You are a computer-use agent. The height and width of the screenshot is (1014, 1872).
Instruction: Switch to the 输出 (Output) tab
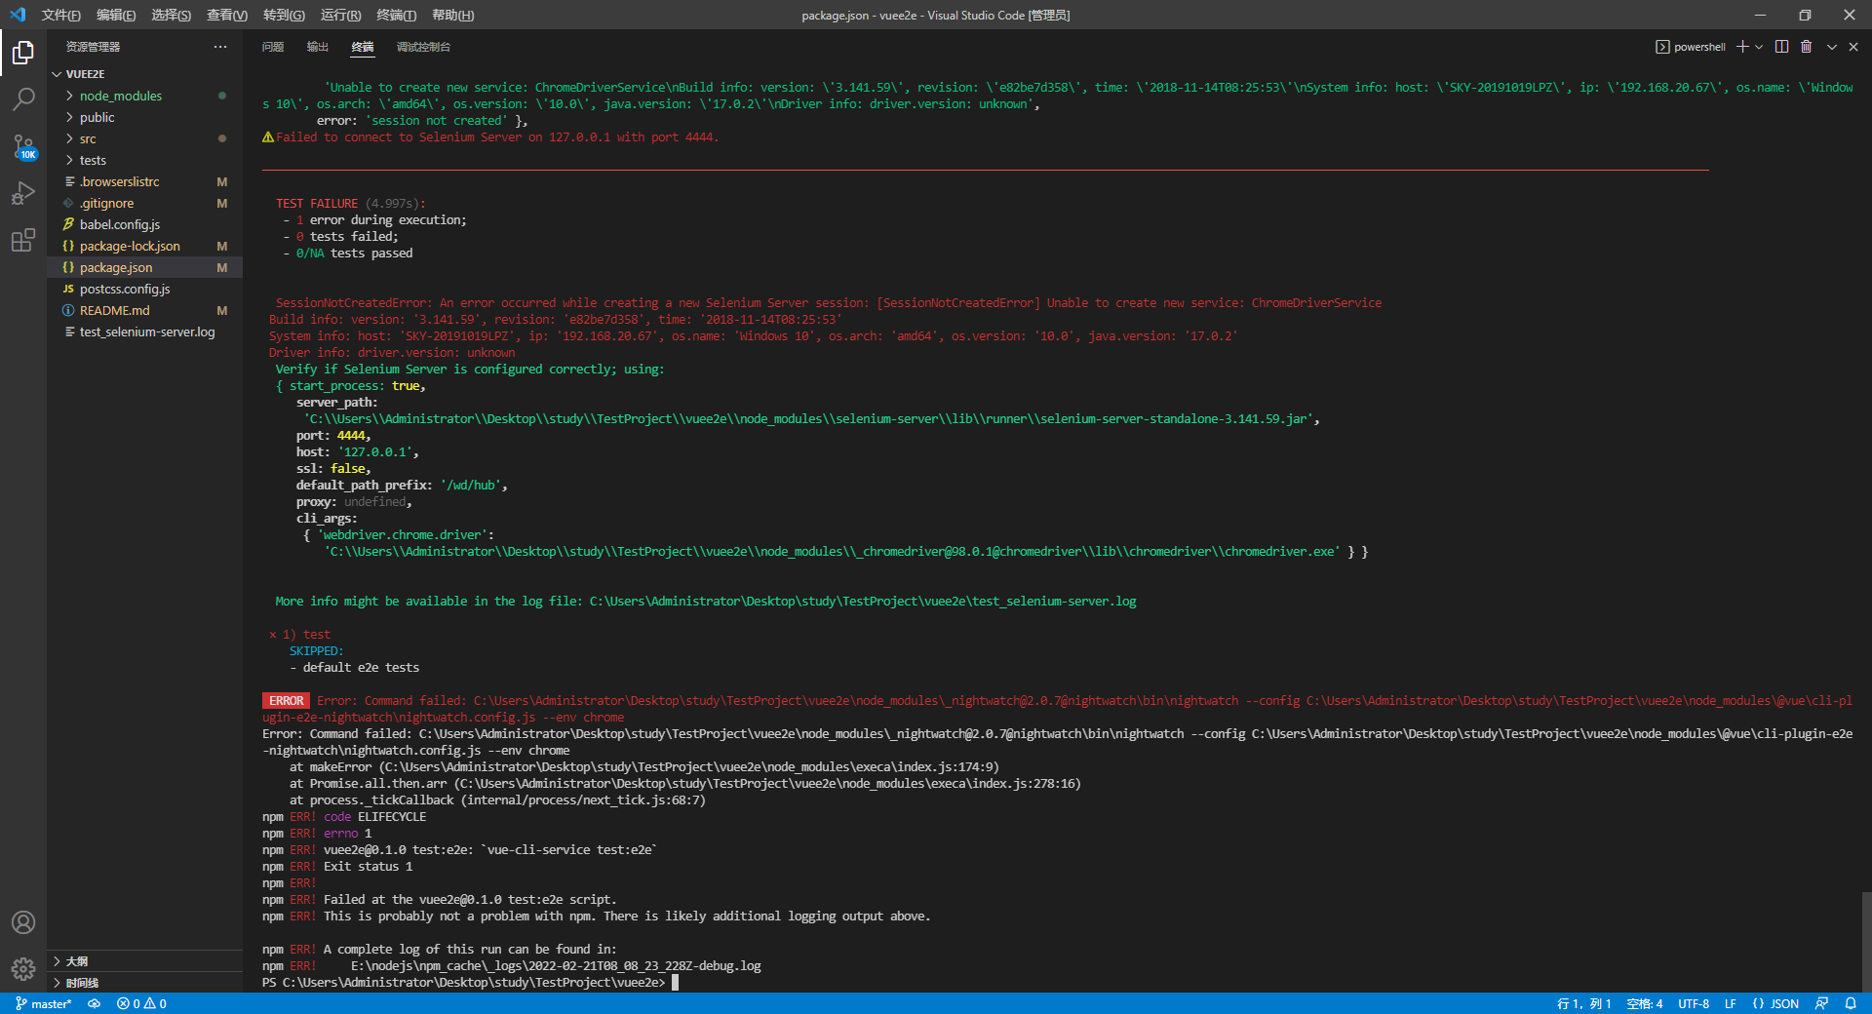point(318,47)
